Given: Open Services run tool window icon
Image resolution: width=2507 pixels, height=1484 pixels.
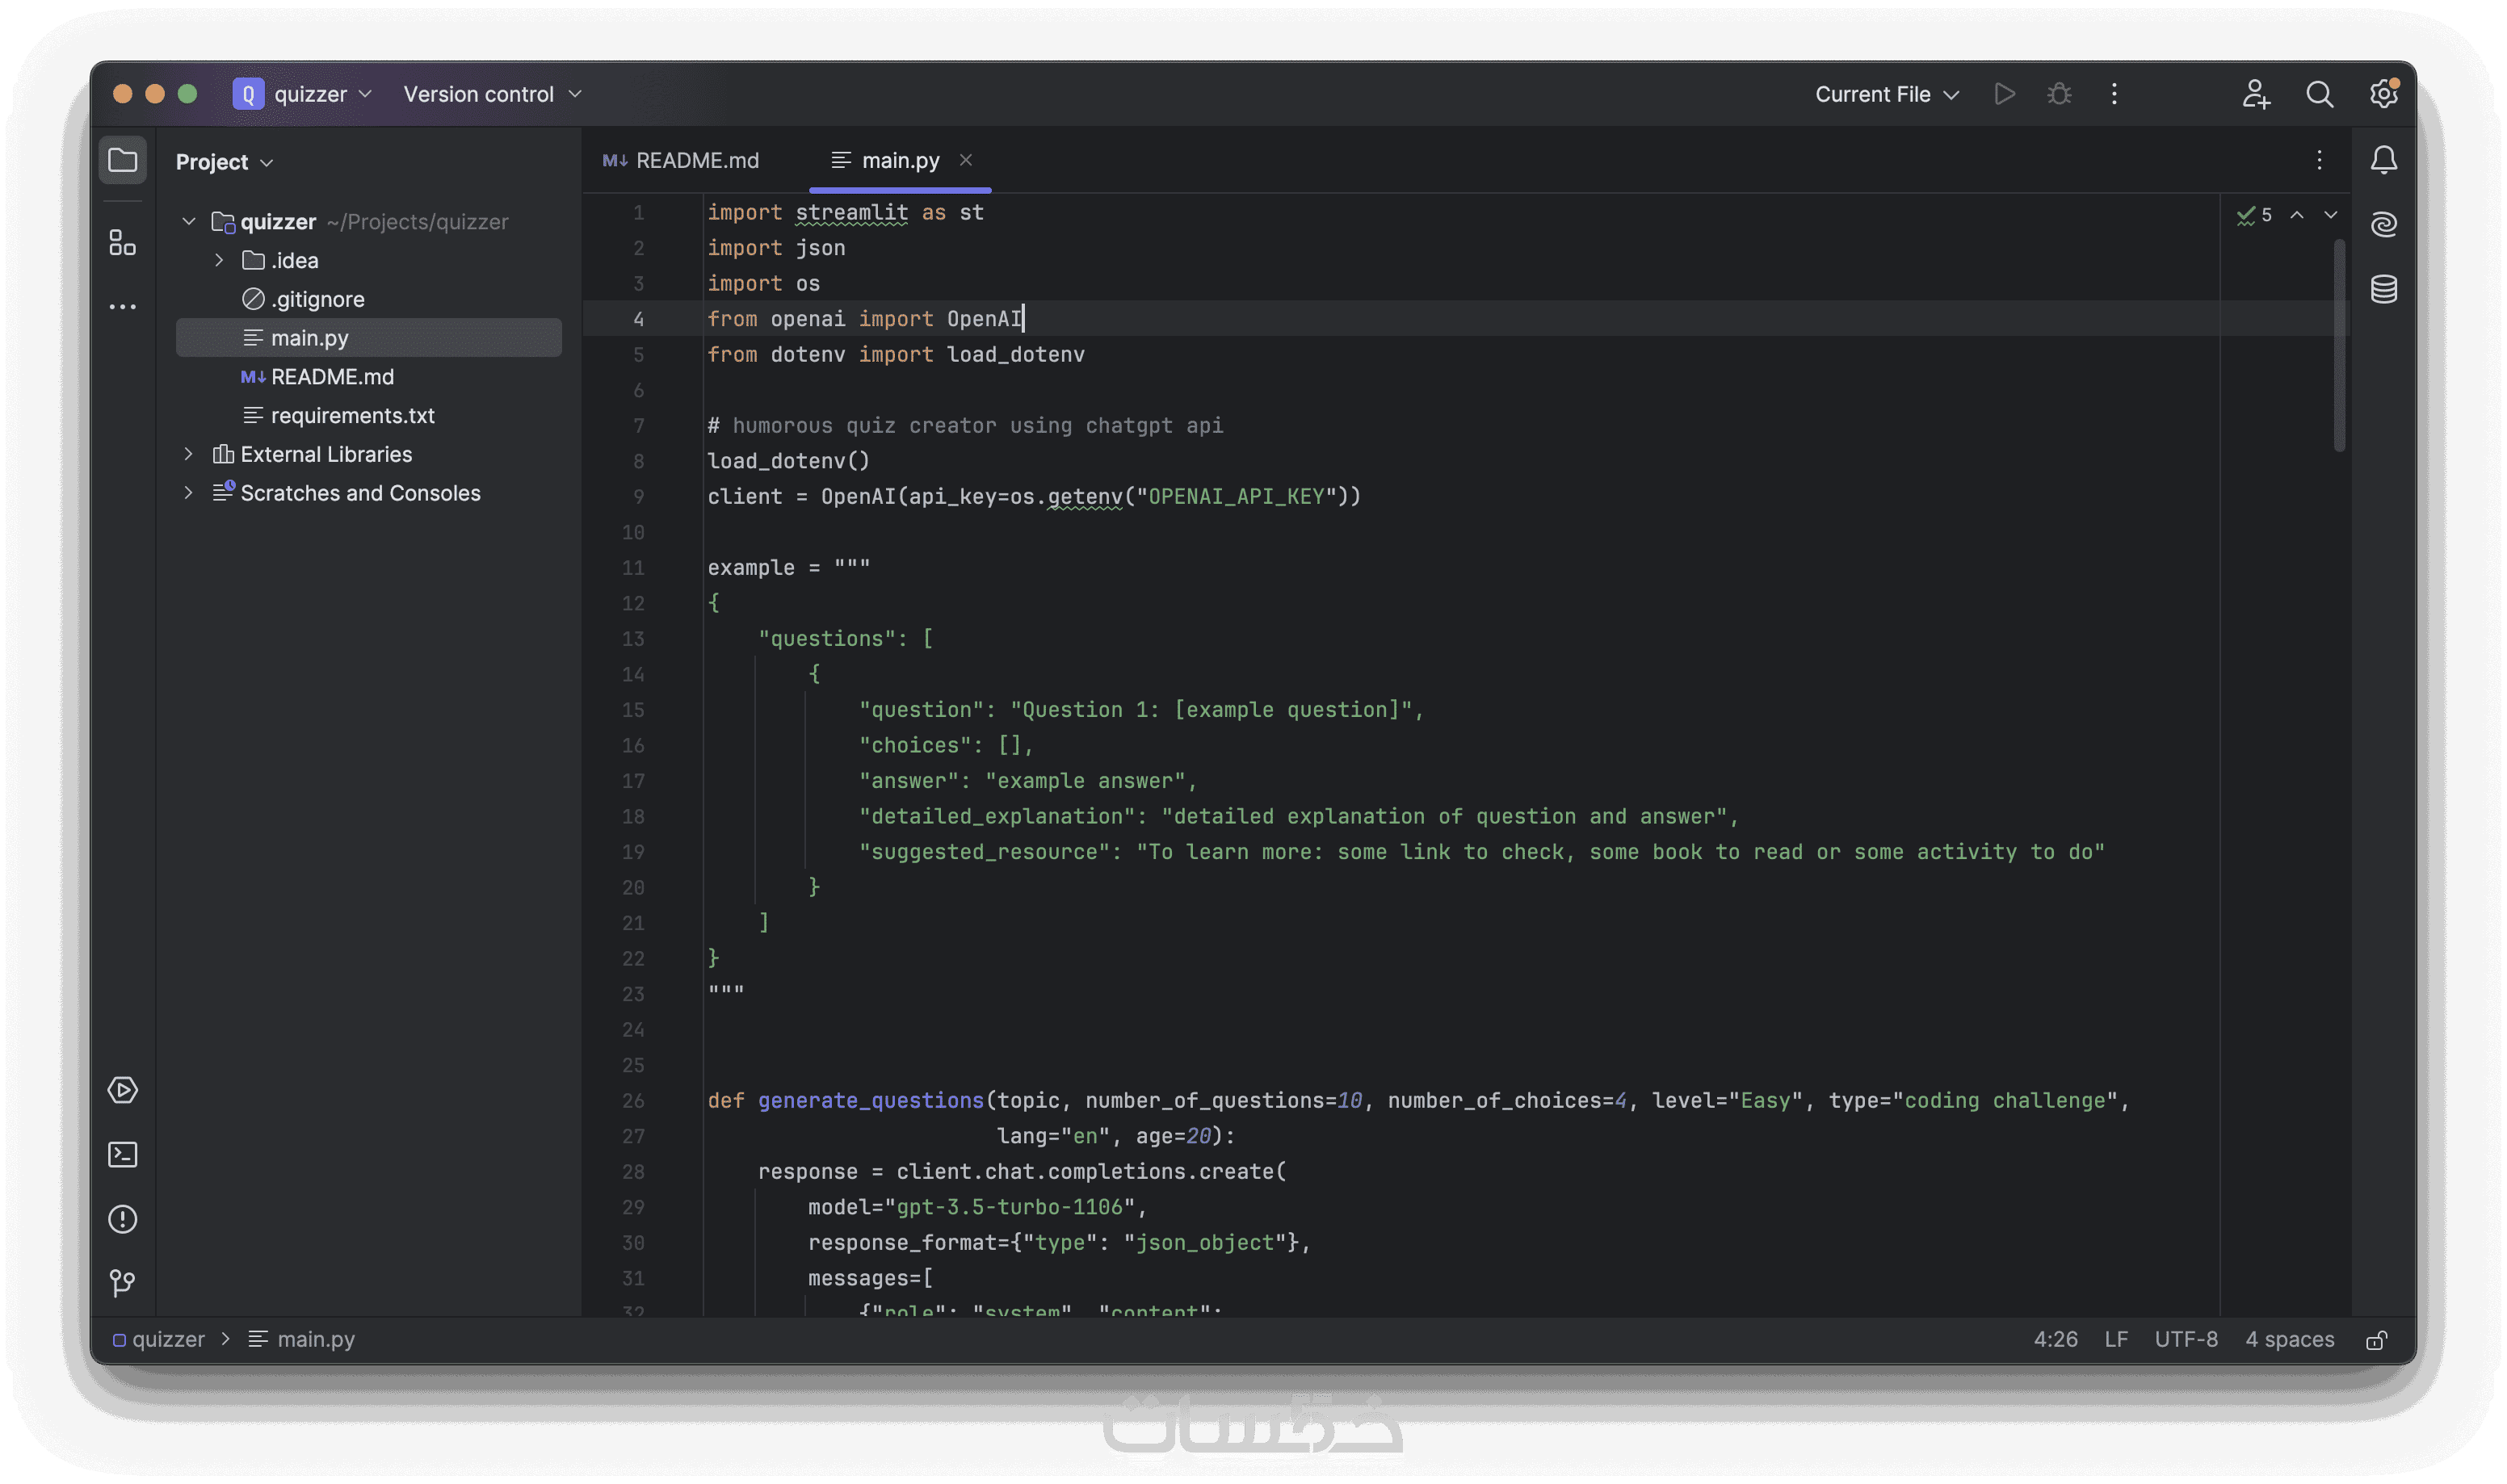Looking at the screenshot, I should click(x=122, y=1090).
